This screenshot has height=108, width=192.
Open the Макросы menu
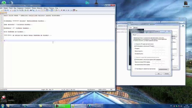[x=40, y=8]
